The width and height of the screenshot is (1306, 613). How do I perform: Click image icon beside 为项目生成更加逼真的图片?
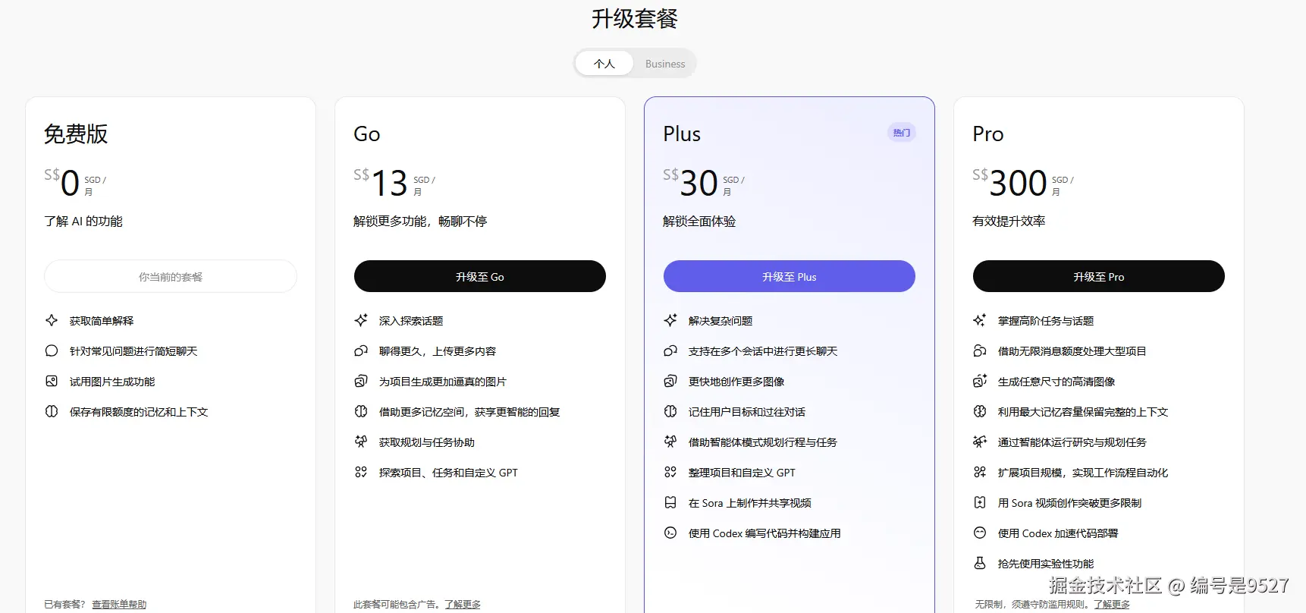pos(361,381)
